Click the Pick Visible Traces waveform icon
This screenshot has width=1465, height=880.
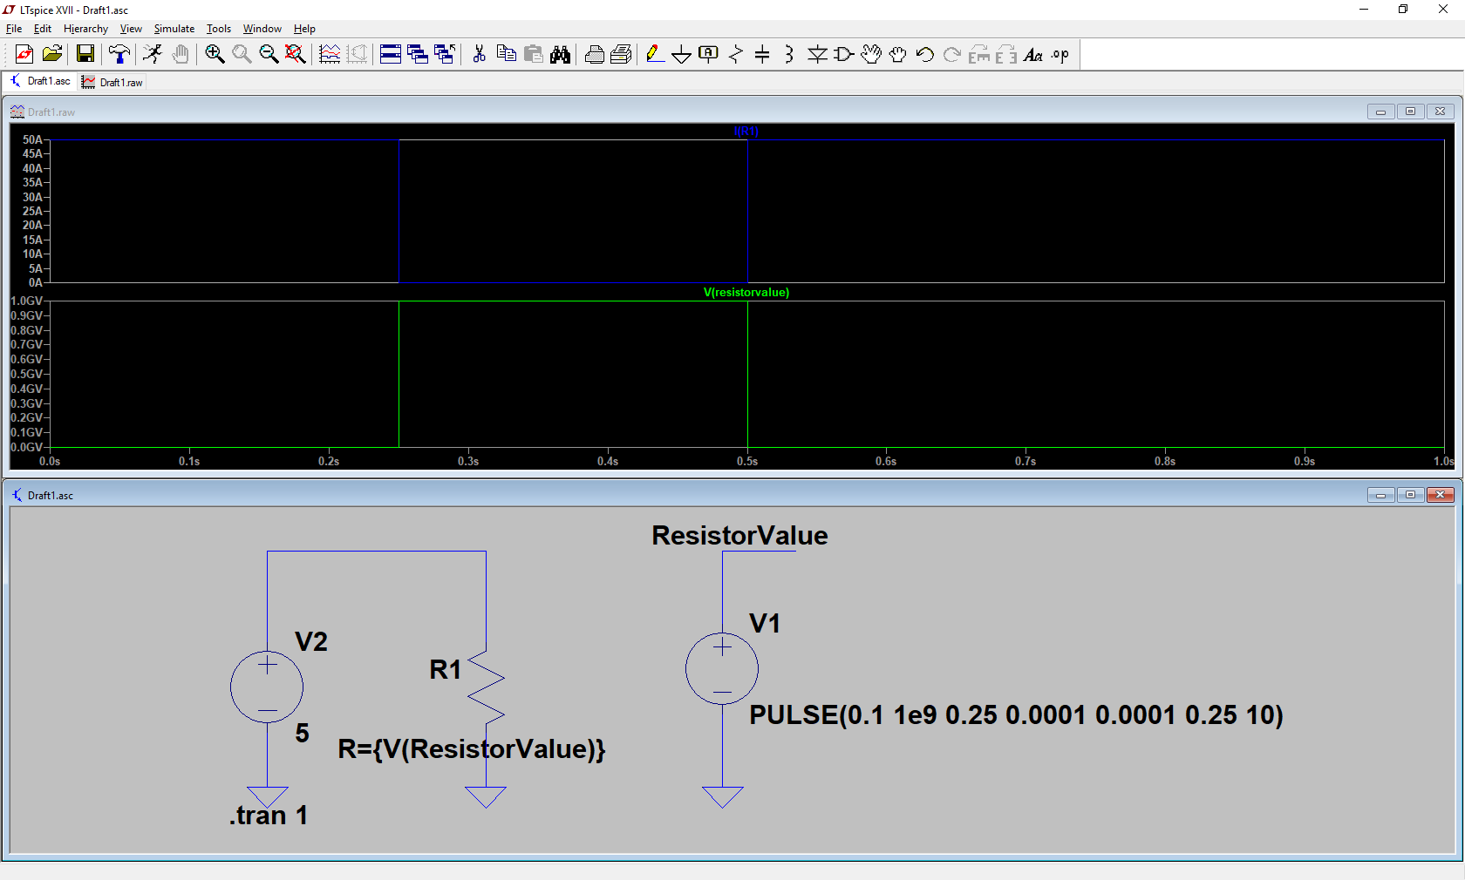pos(330,54)
